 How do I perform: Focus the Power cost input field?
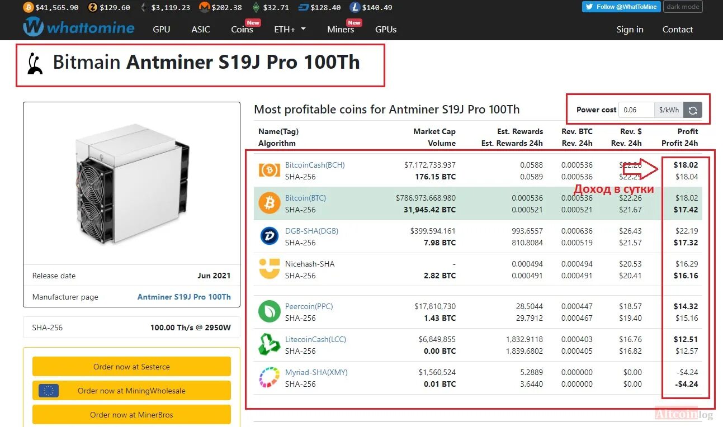click(637, 110)
